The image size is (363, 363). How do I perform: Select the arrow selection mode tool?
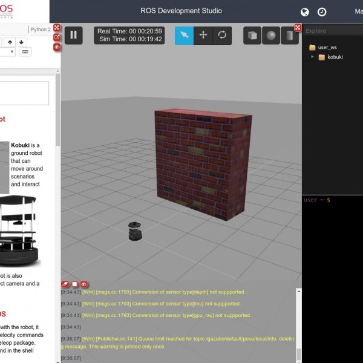click(184, 36)
